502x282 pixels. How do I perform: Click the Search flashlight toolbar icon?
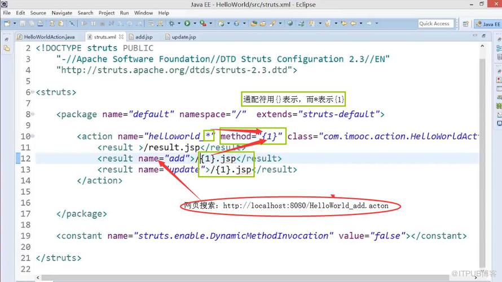(273, 23)
